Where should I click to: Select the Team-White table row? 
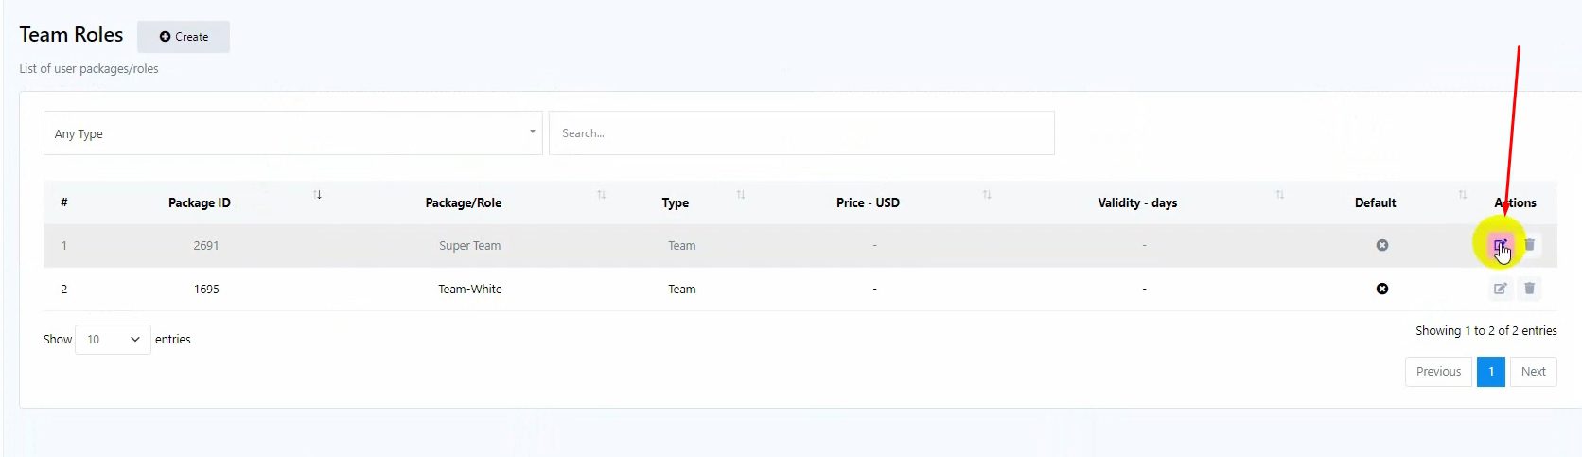point(470,290)
